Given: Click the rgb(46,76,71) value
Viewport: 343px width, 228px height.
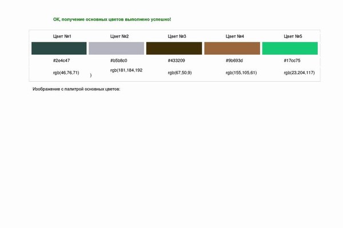Looking at the screenshot, I should (x=66, y=73).
